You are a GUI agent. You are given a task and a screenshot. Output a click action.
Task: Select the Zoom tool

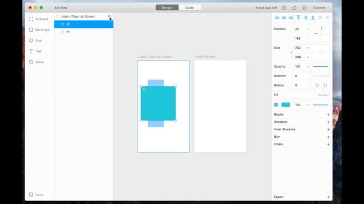(36, 62)
